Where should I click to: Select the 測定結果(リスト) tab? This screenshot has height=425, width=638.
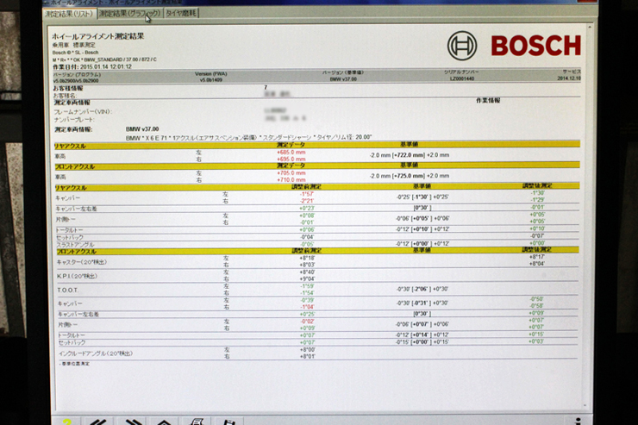pos(69,14)
